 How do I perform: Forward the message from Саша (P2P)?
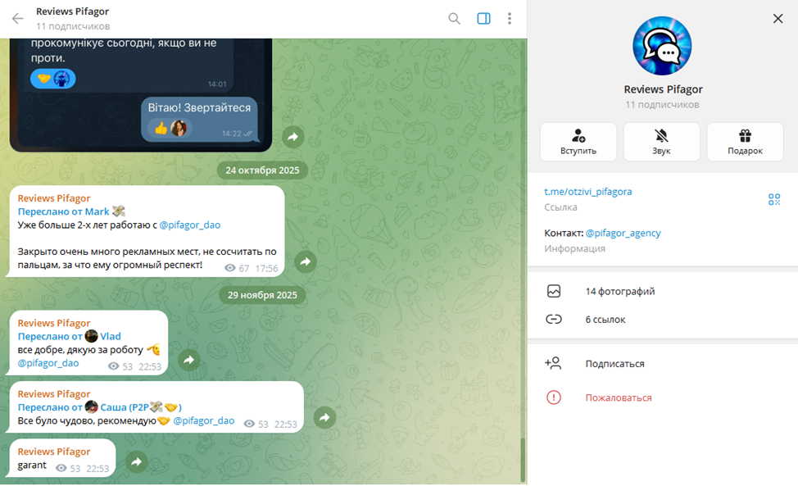[324, 418]
